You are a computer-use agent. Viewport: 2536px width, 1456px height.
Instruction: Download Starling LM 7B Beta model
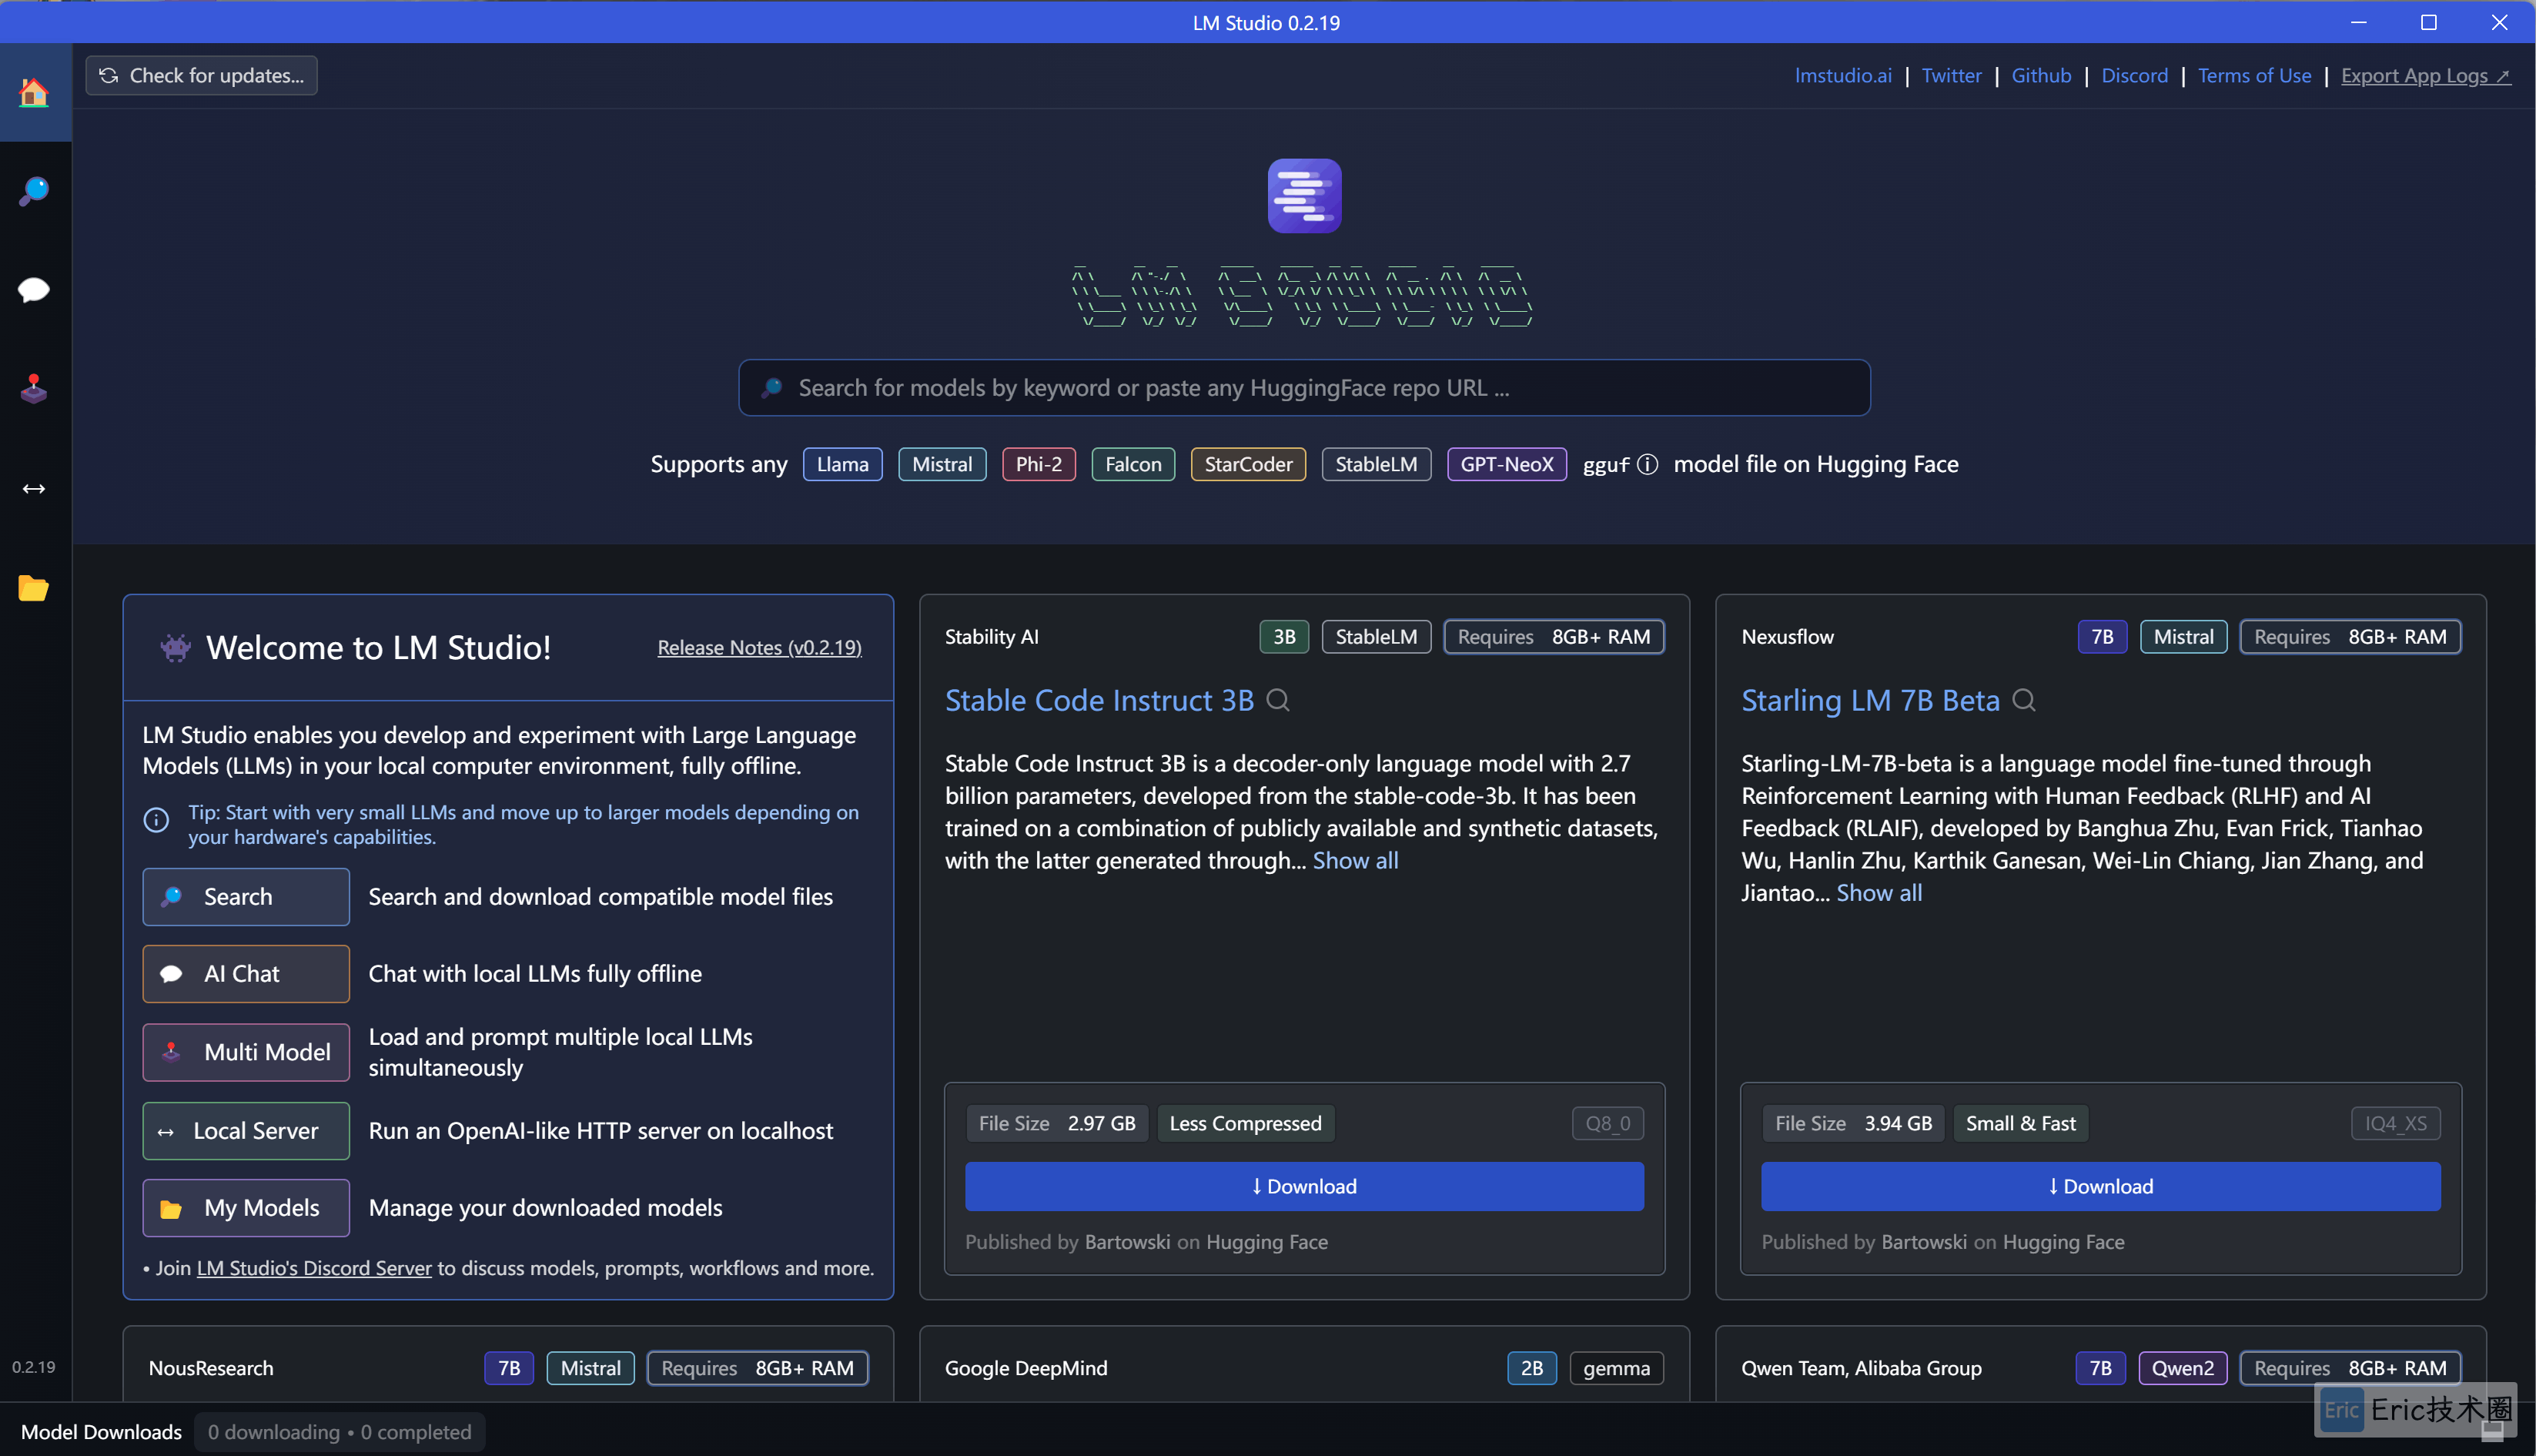(x=2101, y=1186)
